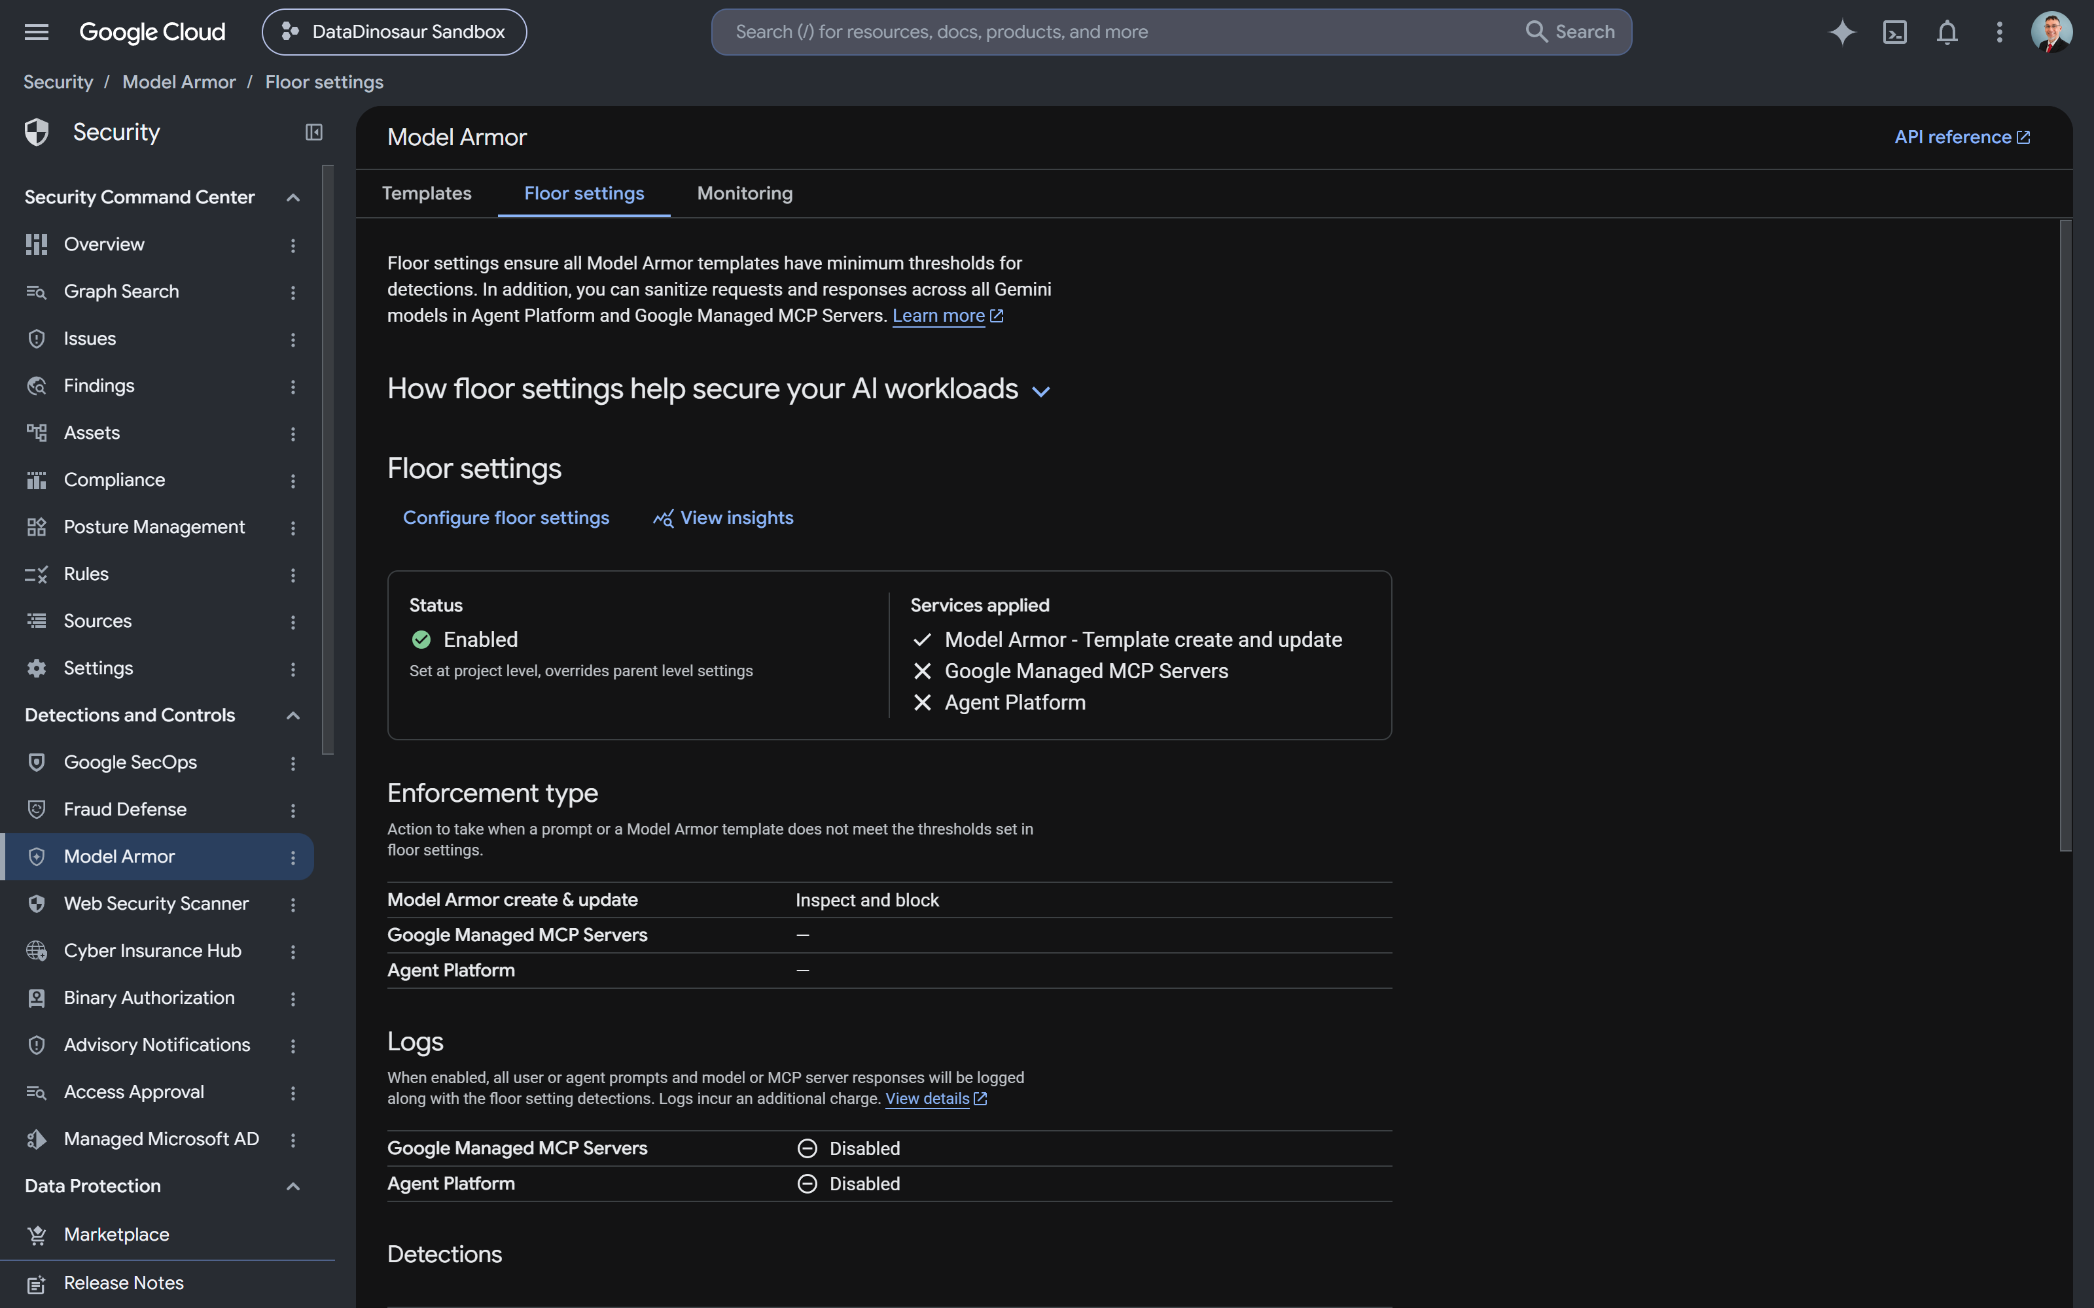
Task: Click the sidebar vertical scrollbar
Action: [327, 458]
